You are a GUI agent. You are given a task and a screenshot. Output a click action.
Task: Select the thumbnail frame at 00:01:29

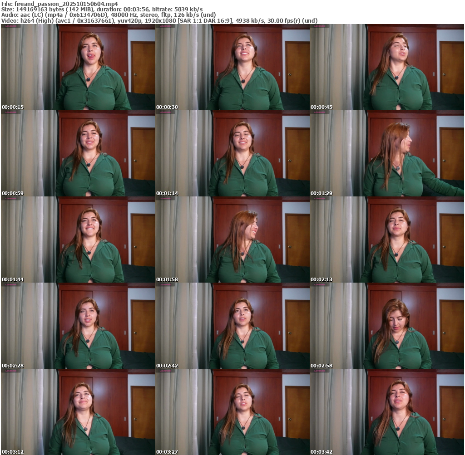point(387,153)
